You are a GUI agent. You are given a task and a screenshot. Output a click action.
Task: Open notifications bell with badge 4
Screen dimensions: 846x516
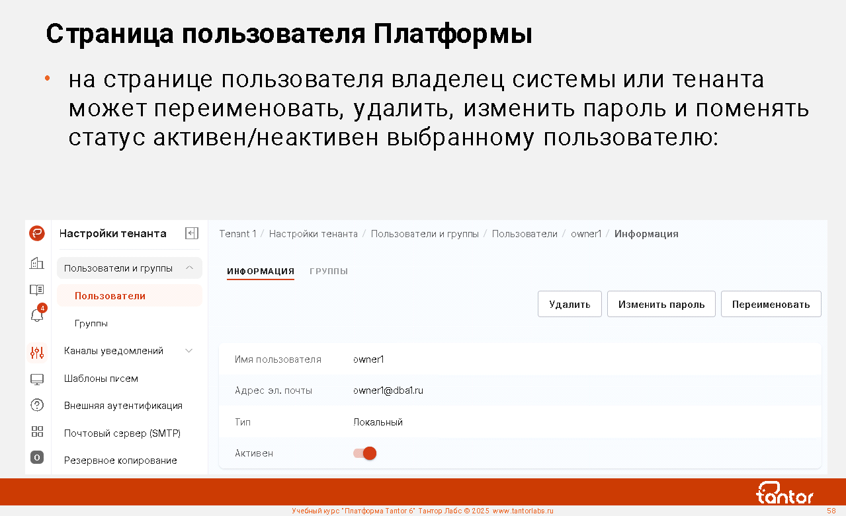pos(37,315)
